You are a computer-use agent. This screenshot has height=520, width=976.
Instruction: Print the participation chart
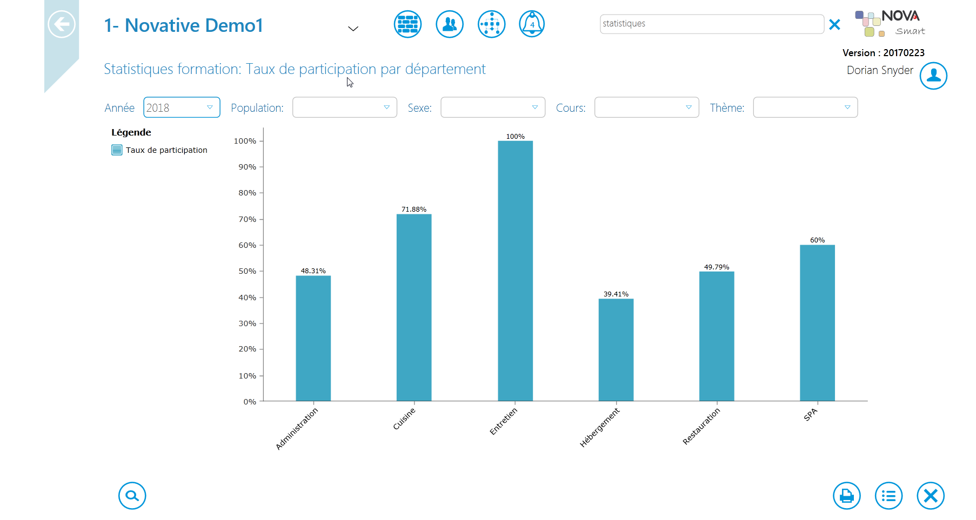(847, 496)
